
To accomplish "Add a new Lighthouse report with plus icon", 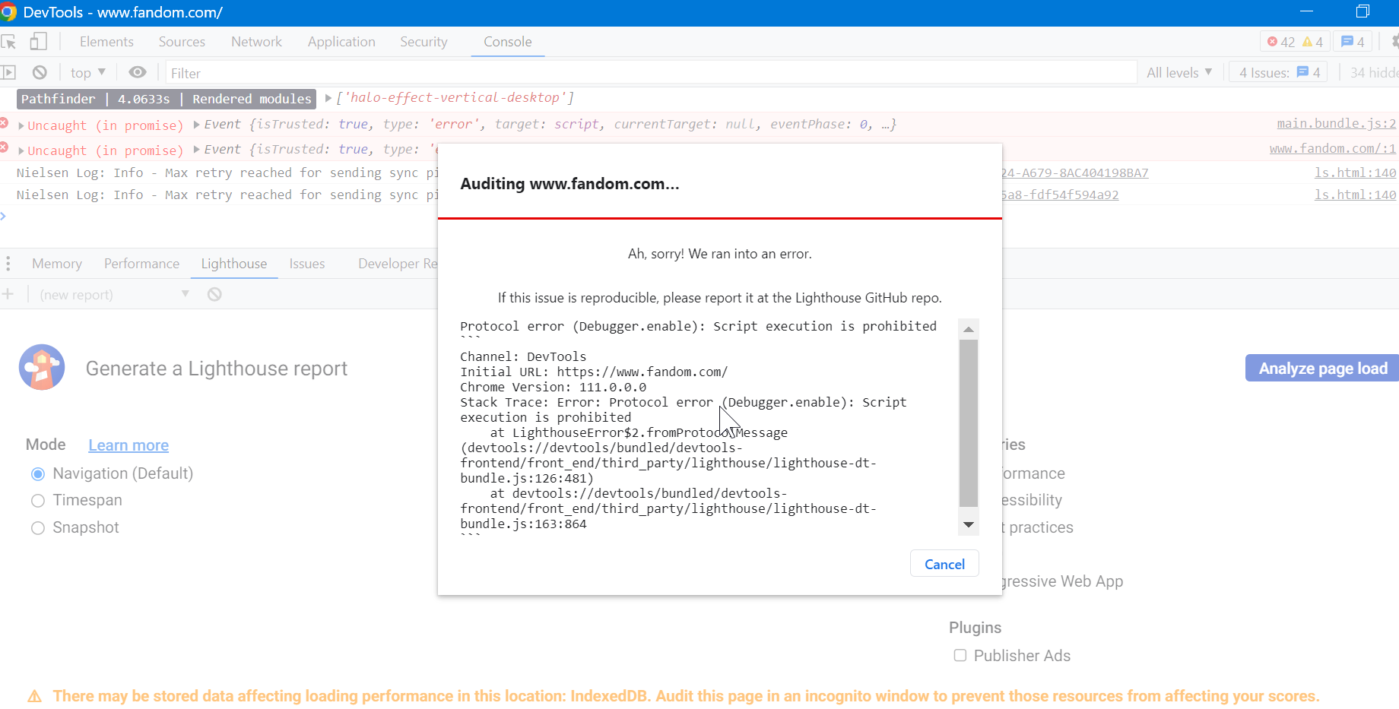I will (8, 294).
